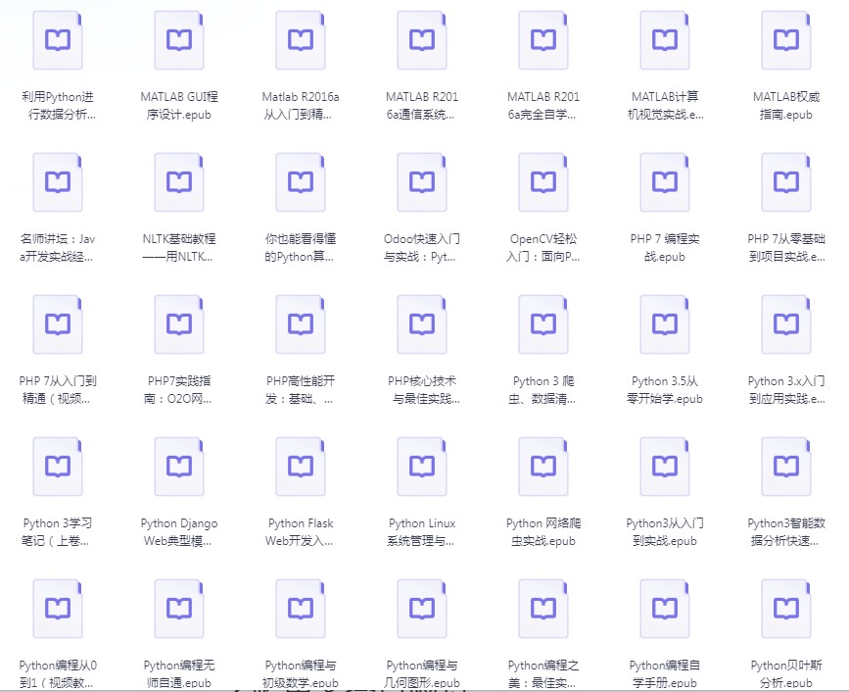849x692 pixels.
Task: Open 你也能看得懂的Python算 file icon
Action: tap(301, 182)
